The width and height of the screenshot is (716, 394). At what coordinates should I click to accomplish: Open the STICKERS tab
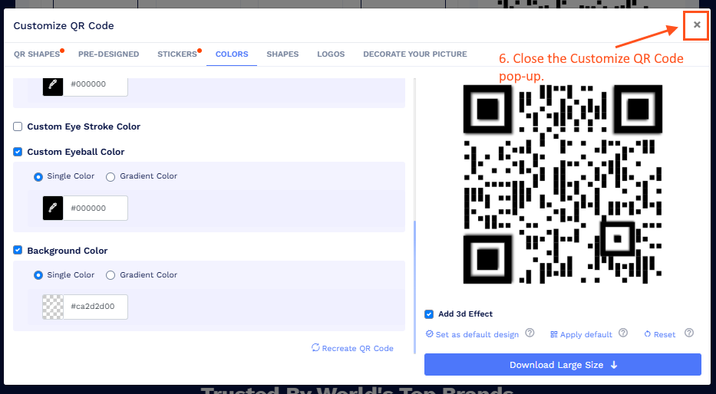[177, 54]
